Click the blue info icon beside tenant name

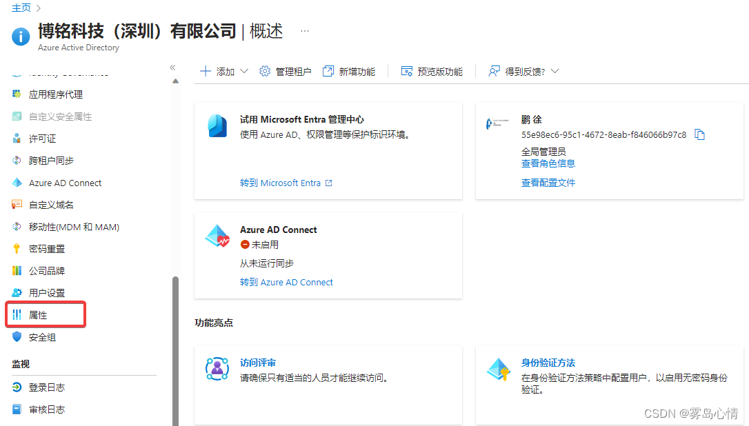click(x=21, y=37)
